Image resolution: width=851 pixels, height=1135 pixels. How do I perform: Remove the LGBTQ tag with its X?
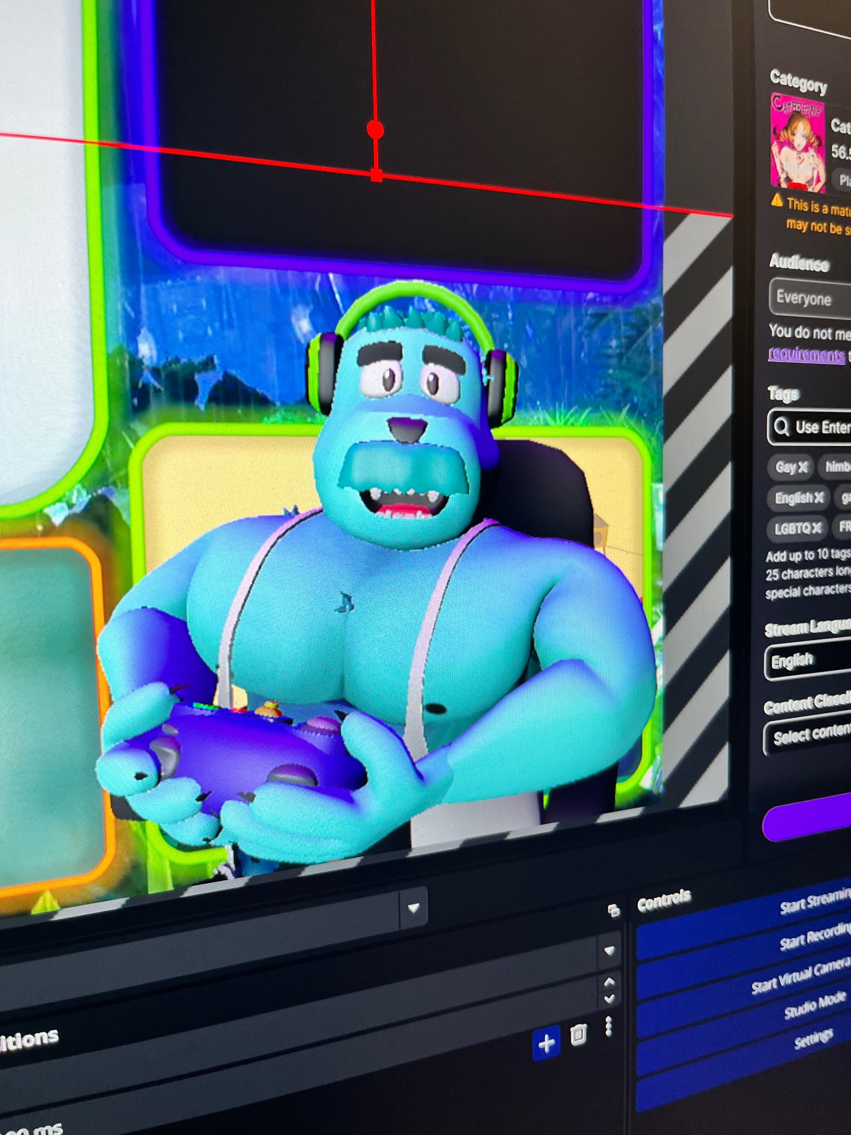(816, 528)
